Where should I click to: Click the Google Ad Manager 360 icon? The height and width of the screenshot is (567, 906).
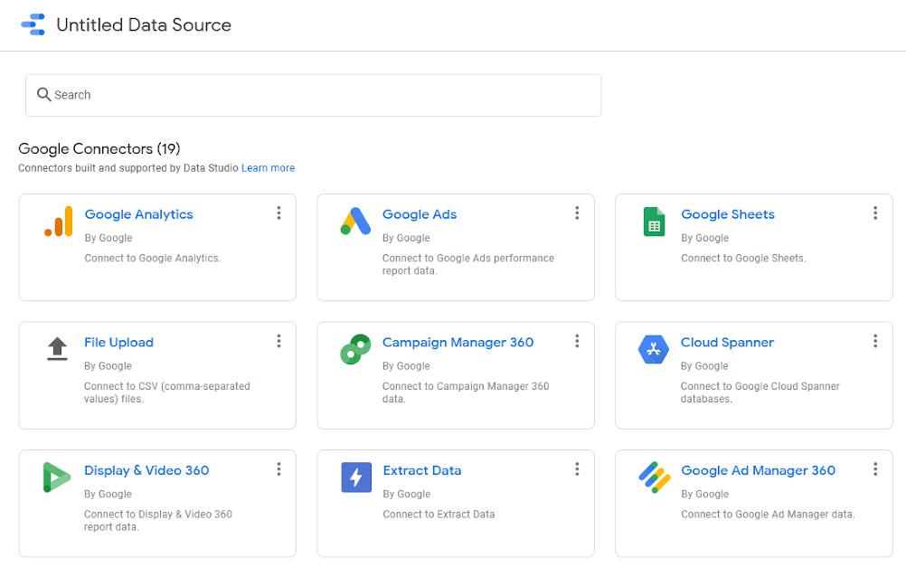coord(654,477)
